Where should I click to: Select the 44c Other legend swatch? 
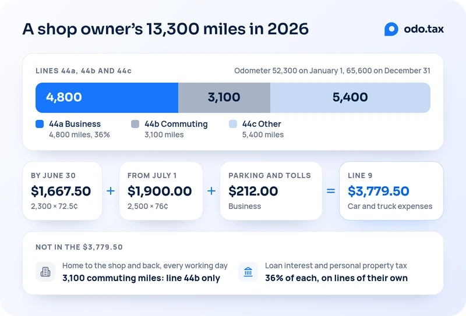(233, 124)
